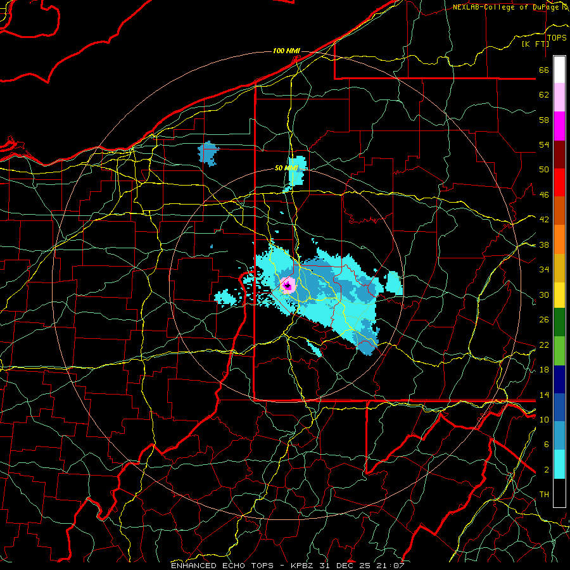Viewport: 570px width, 570px height.
Task: Click the TH threshold legend label
Action: 544,495
